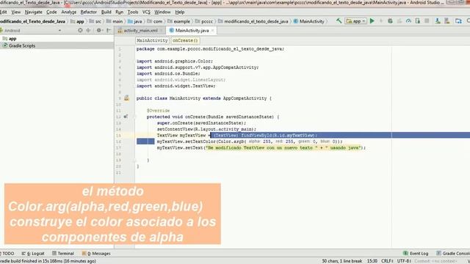Image resolution: width=470 pixels, height=264 pixels.
Task: Click the pcccc breadcrumb in navigation bar
Action: pos(204,21)
